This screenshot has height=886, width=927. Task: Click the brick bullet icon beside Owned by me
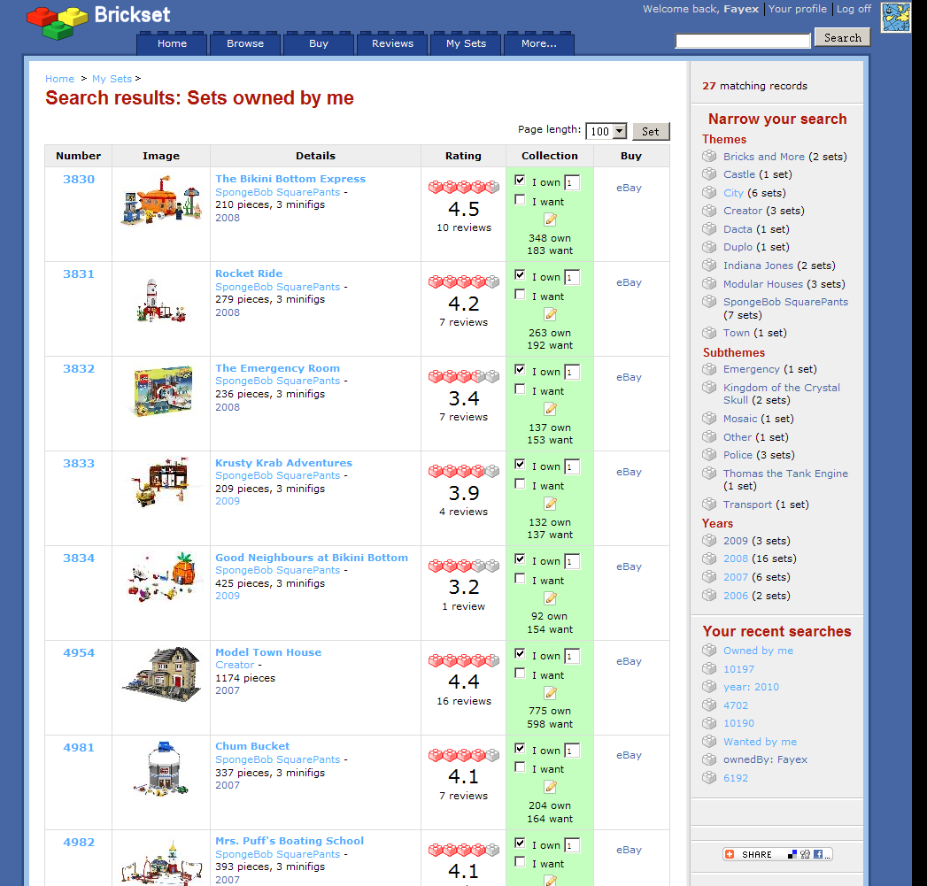pyautogui.click(x=709, y=651)
